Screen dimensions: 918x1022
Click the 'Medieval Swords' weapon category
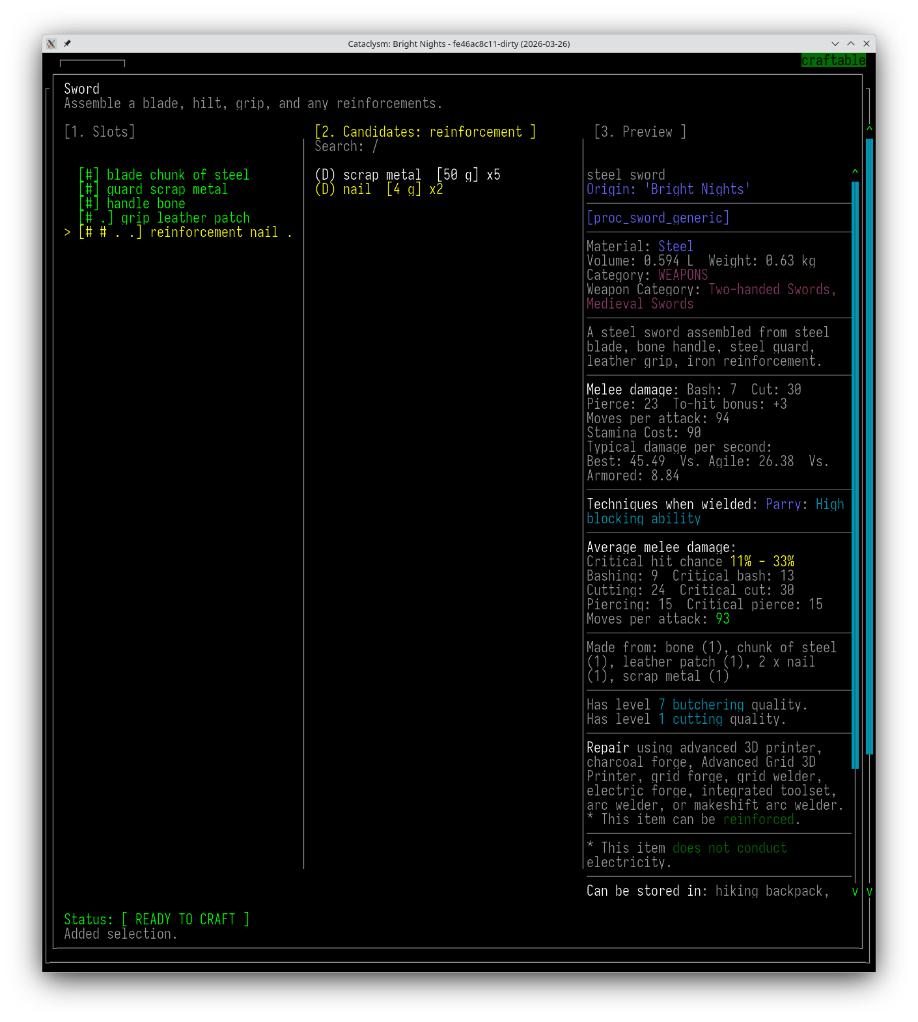click(x=640, y=303)
